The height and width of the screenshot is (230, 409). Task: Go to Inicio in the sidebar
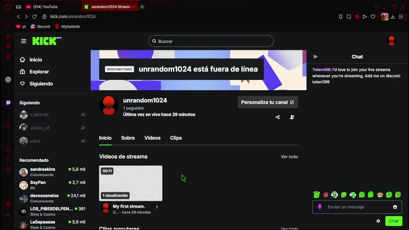point(31,60)
